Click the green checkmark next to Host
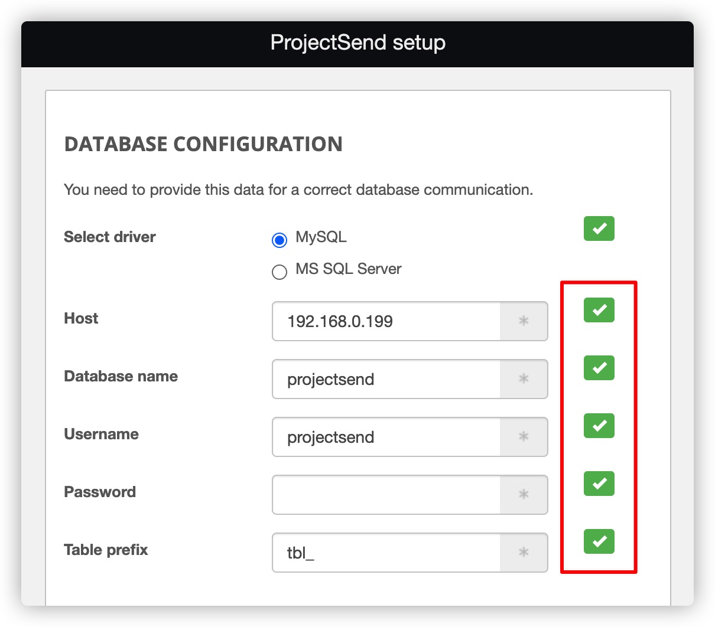 point(599,310)
